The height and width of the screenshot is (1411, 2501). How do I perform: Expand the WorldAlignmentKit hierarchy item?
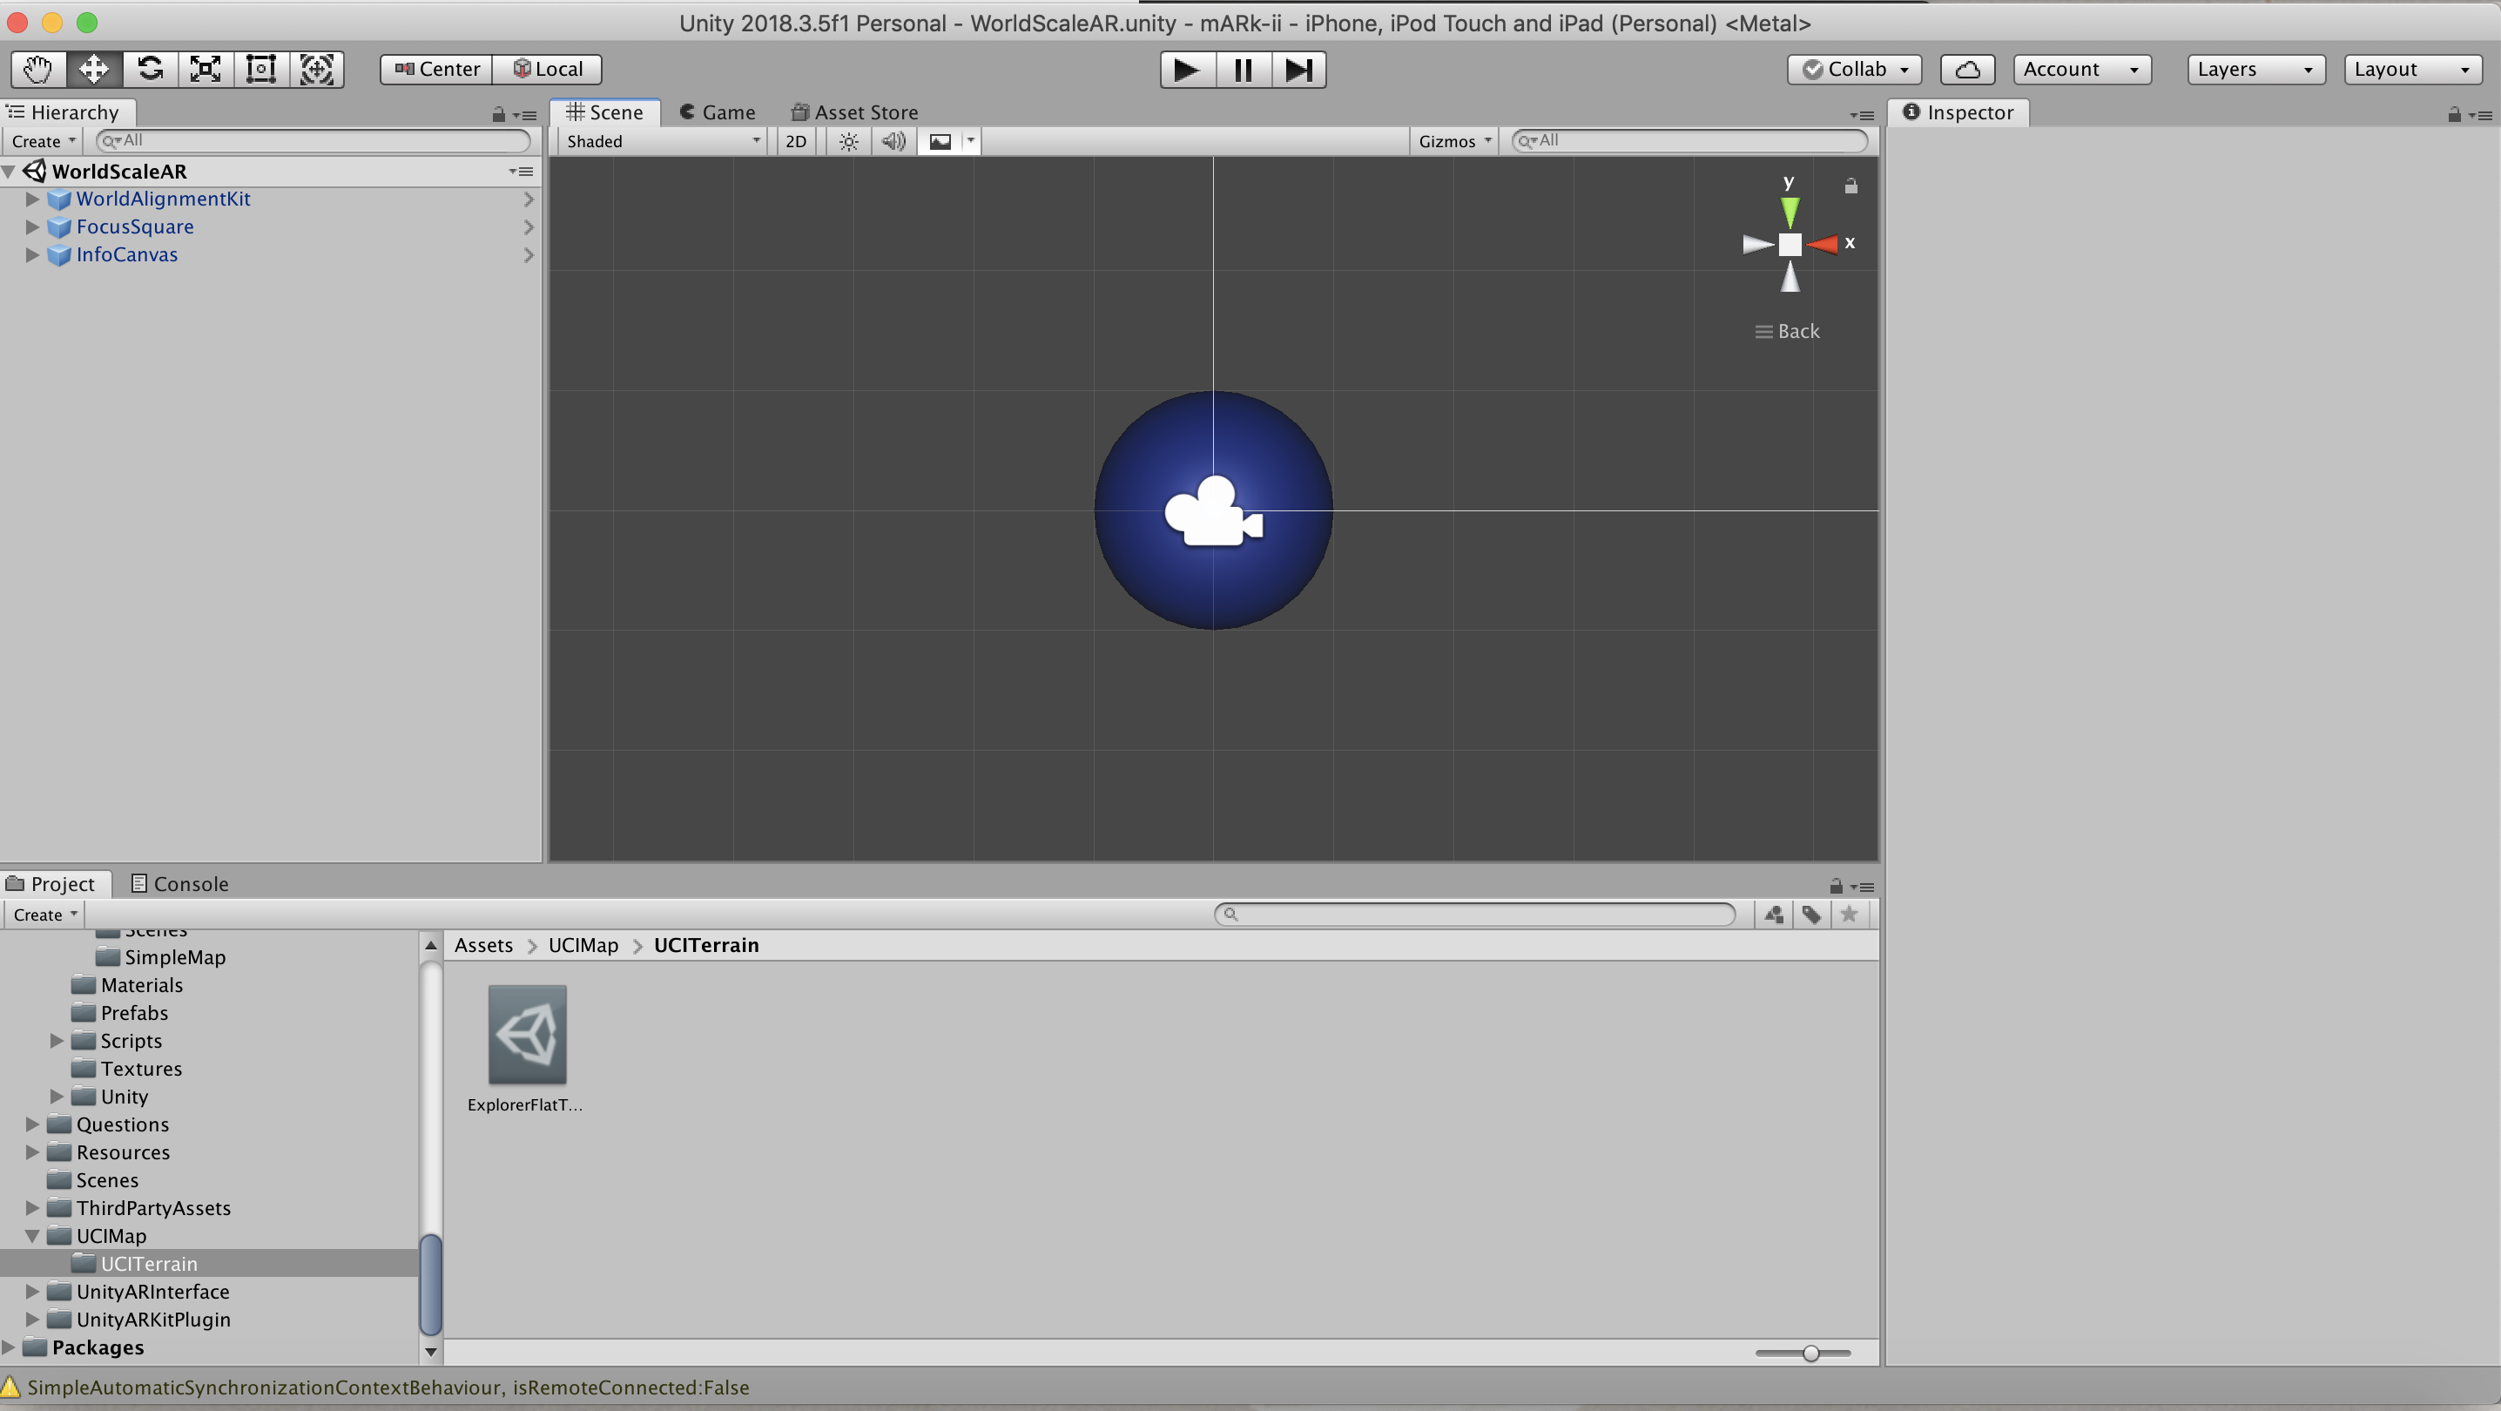pyautogui.click(x=32, y=199)
